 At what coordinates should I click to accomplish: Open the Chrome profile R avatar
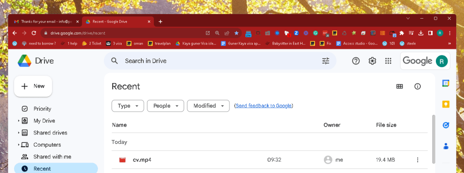tap(440, 33)
